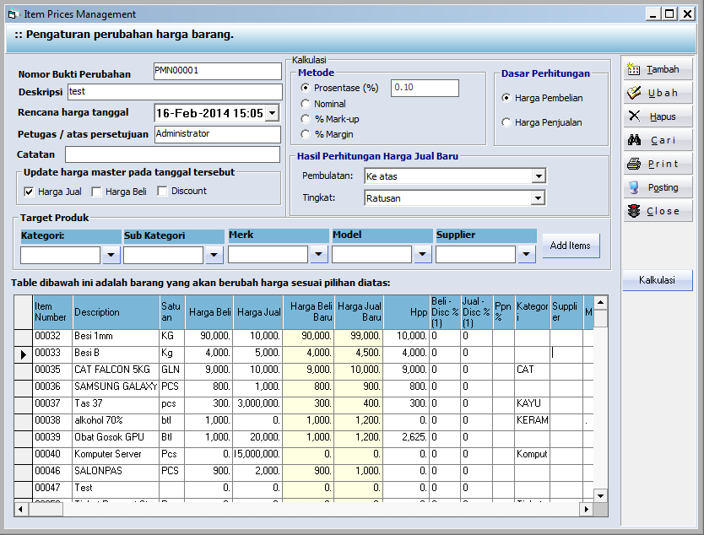Screen dimensions: 704x535
Task: Expand the Supplier selection dropdown
Action: click(527, 253)
